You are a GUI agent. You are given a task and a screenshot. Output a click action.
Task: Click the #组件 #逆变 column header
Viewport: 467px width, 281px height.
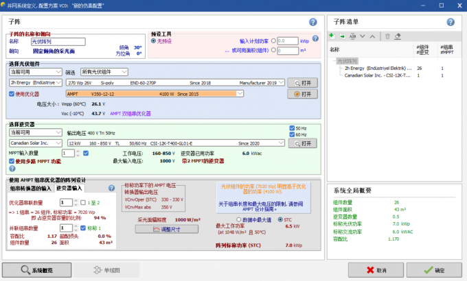click(x=422, y=49)
